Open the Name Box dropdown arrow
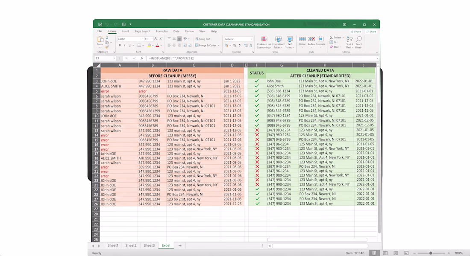Viewport: 470px width, 256px height. click(114, 58)
